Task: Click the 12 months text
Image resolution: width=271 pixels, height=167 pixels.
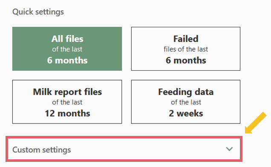Action: coord(67,113)
